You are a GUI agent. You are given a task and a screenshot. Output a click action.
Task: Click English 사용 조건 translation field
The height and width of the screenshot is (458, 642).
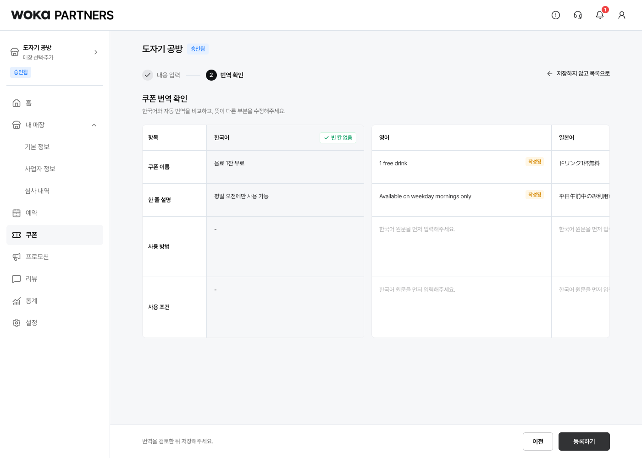click(x=461, y=307)
